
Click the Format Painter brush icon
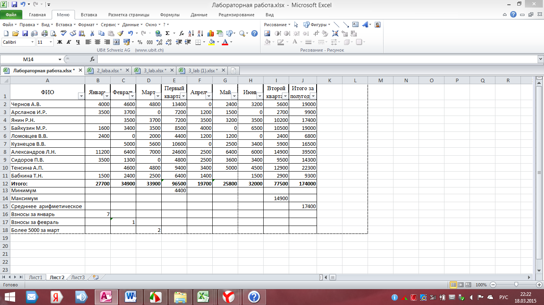[120, 33]
